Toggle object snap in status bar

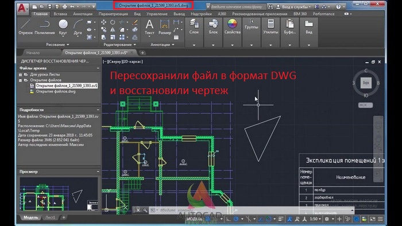tap(268, 219)
